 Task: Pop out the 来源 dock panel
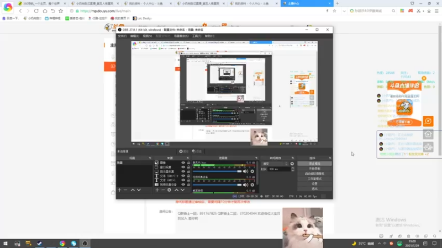(188, 158)
